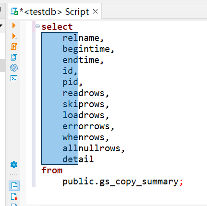Open the SQL console terminal icon
Screen dimensions: 207x206
tap(14, 78)
